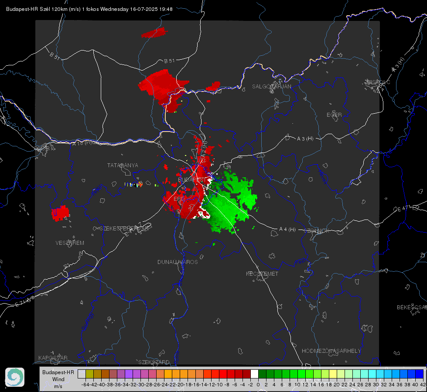Viewport: 427px width, 392px height.
Task: Click the Budapest-HR Wind m/s legend title
Action: pyautogui.click(x=58, y=379)
